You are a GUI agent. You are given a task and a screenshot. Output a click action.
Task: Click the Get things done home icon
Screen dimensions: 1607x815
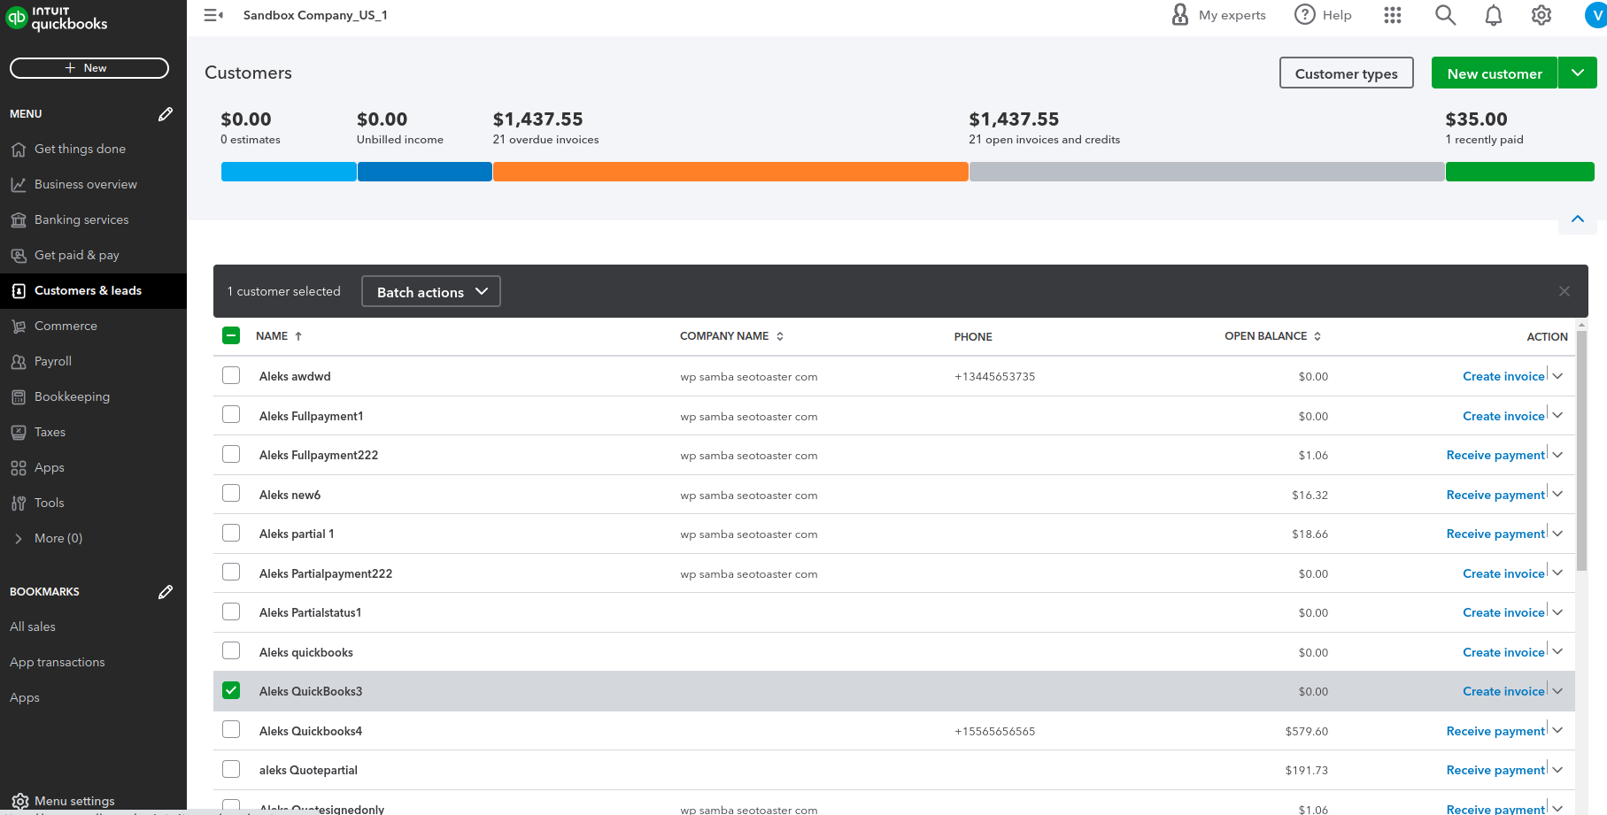[19, 150]
